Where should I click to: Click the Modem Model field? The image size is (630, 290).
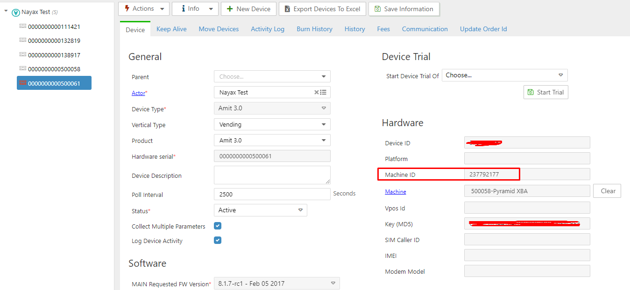[527, 271]
